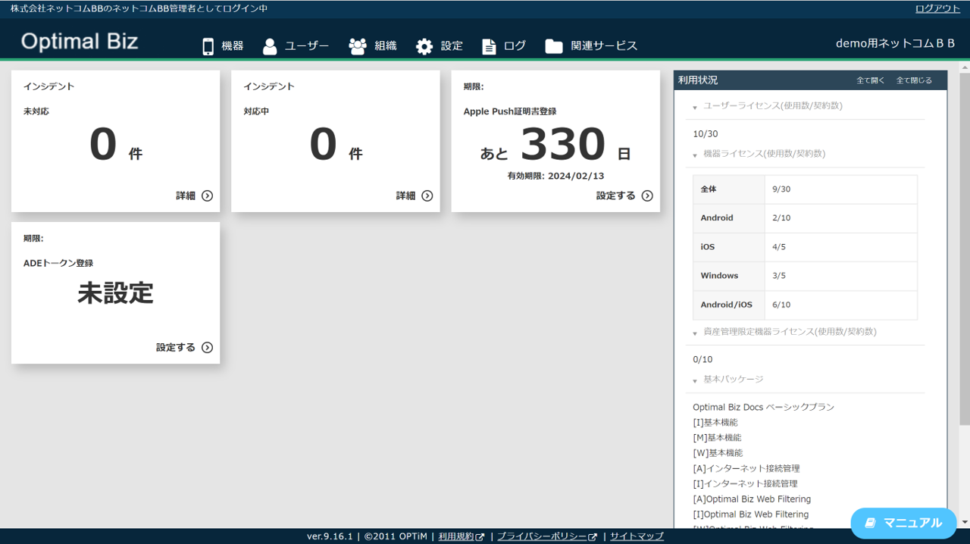Click the 設定 gear icon
This screenshot has height=544, width=970.
[x=424, y=46]
